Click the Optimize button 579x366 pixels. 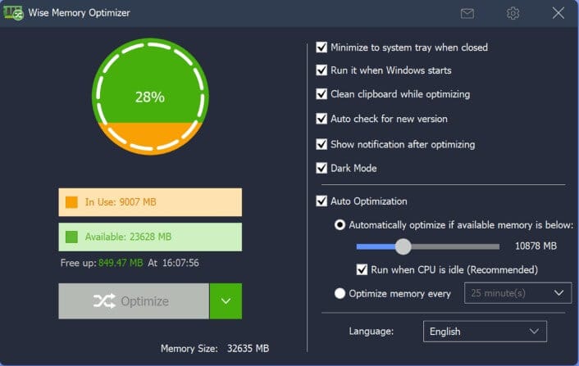tap(134, 301)
